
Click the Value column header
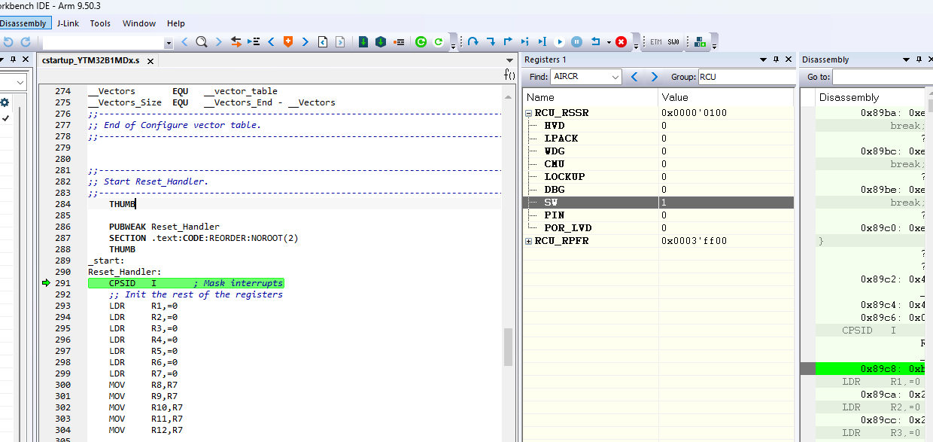tap(726, 97)
